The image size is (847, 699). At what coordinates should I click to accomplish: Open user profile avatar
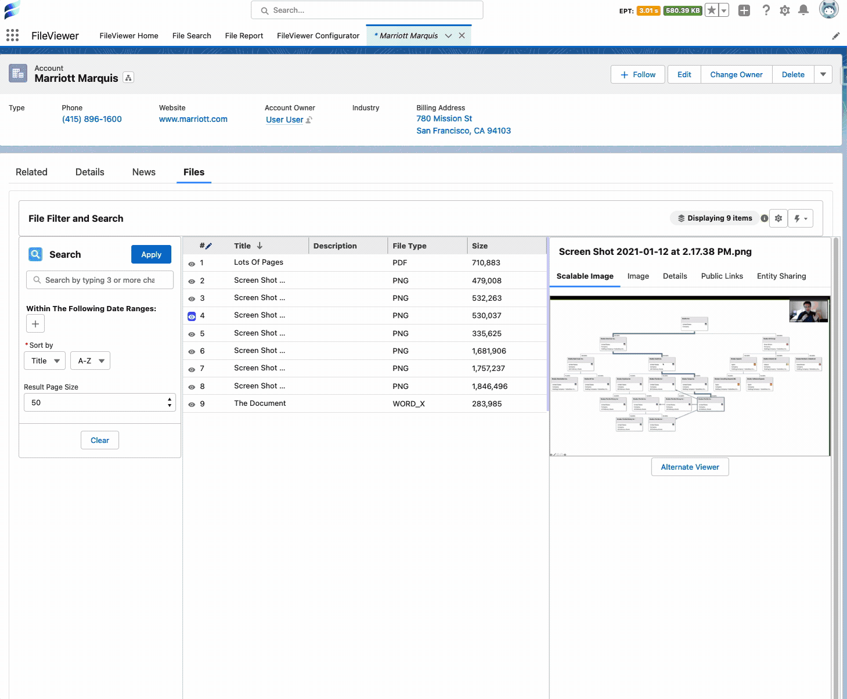(x=829, y=9)
